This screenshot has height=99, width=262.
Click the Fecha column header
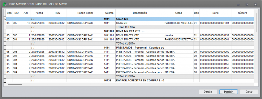(x=39, y=13)
